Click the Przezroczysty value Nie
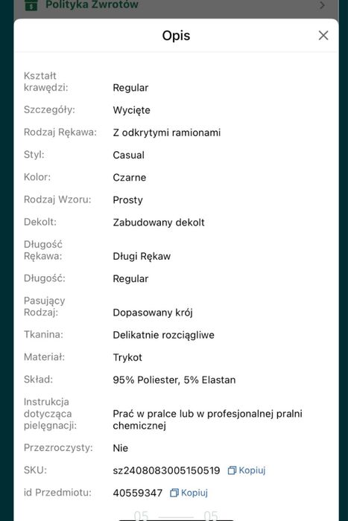Screen dimensions: 348x521 (120, 448)
